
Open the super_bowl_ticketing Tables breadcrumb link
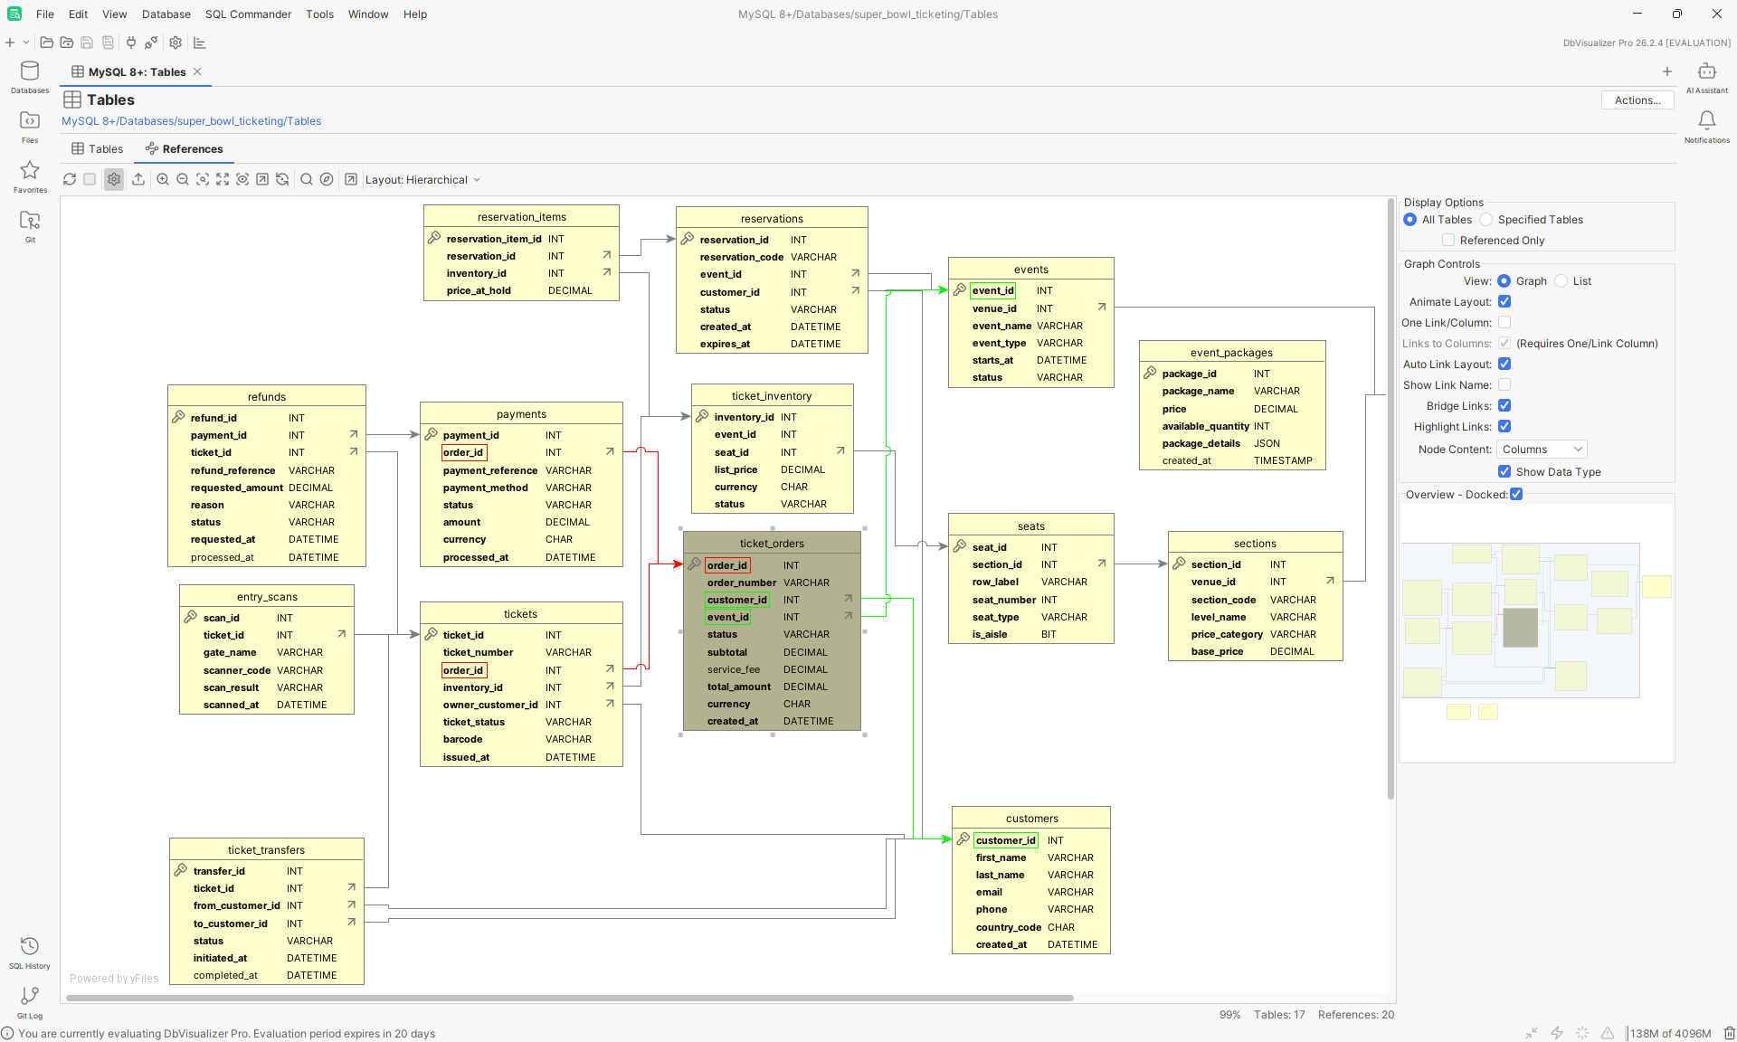pos(191,121)
